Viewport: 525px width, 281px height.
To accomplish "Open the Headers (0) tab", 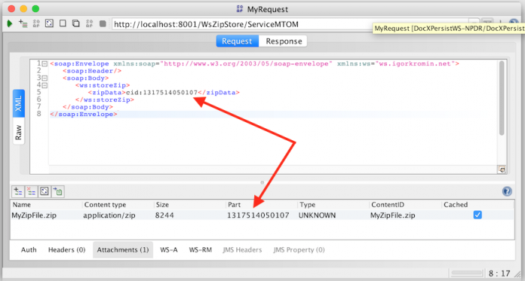I will [67, 250].
